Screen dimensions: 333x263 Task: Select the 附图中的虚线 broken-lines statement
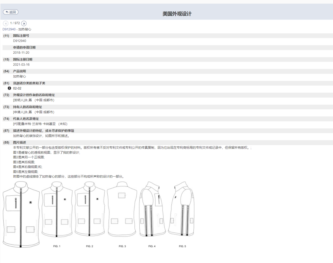coord(69,177)
